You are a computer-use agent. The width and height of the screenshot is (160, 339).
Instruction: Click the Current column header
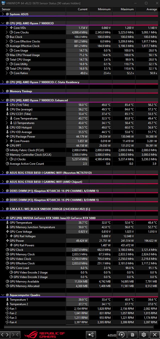point(77,9)
